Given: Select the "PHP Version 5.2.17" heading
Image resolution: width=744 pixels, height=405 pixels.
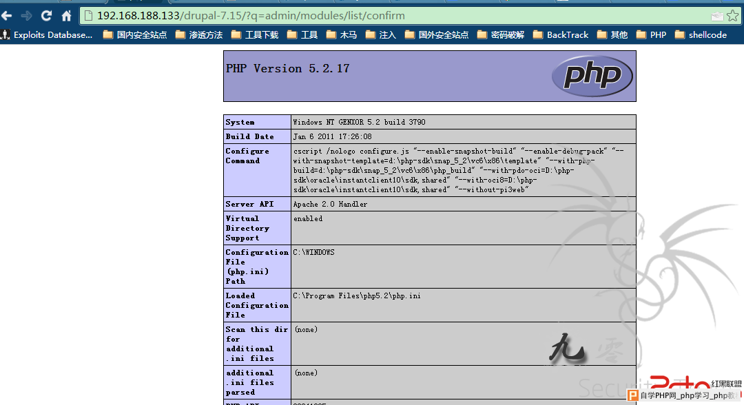Looking at the screenshot, I should click(287, 69).
